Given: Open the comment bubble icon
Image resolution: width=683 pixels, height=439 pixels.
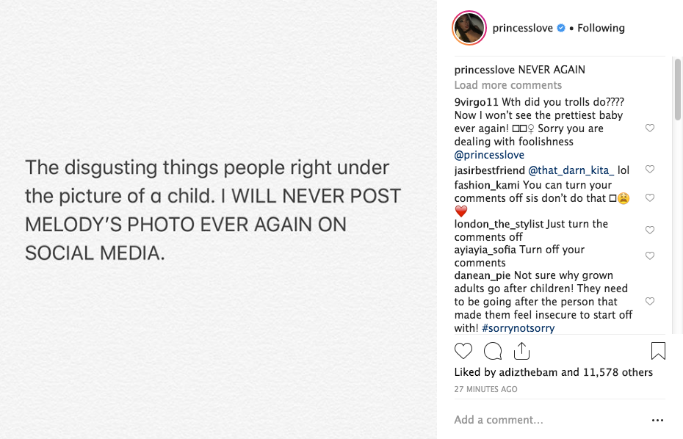Looking at the screenshot, I should point(494,350).
